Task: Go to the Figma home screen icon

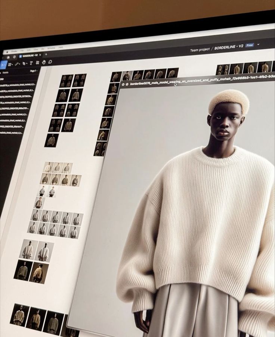Action: pyautogui.click(x=8, y=57)
